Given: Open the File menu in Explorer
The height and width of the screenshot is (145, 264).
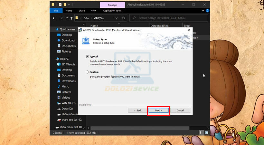Looking at the screenshot, I should coord(56,11).
